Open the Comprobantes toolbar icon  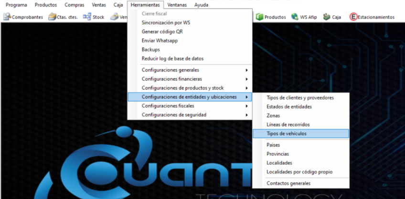click(7, 17)
